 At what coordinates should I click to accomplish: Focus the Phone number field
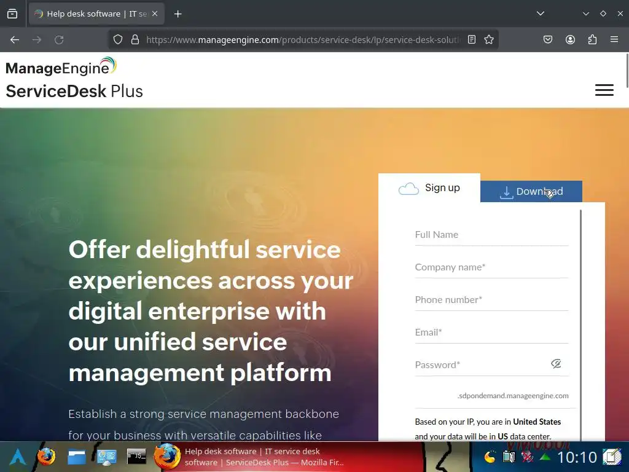[x=491, y=300]
